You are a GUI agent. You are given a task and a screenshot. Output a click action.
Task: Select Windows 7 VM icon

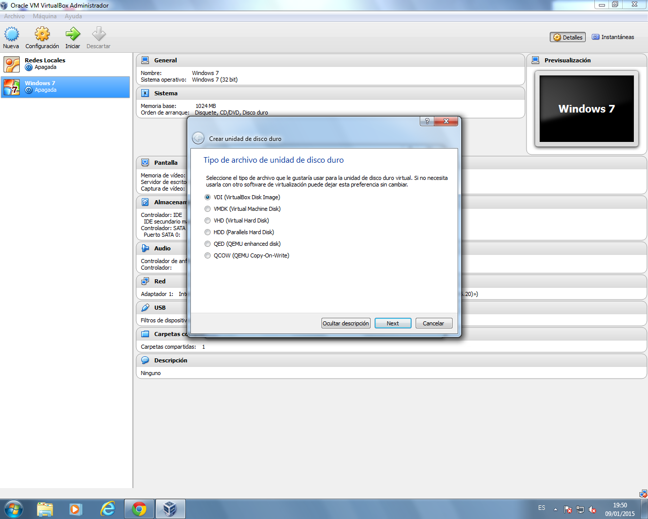[12, 87]
